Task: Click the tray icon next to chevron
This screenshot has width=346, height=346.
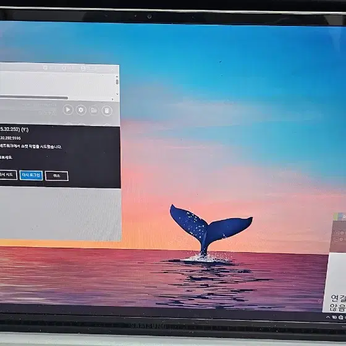Action: pos(334,318)
